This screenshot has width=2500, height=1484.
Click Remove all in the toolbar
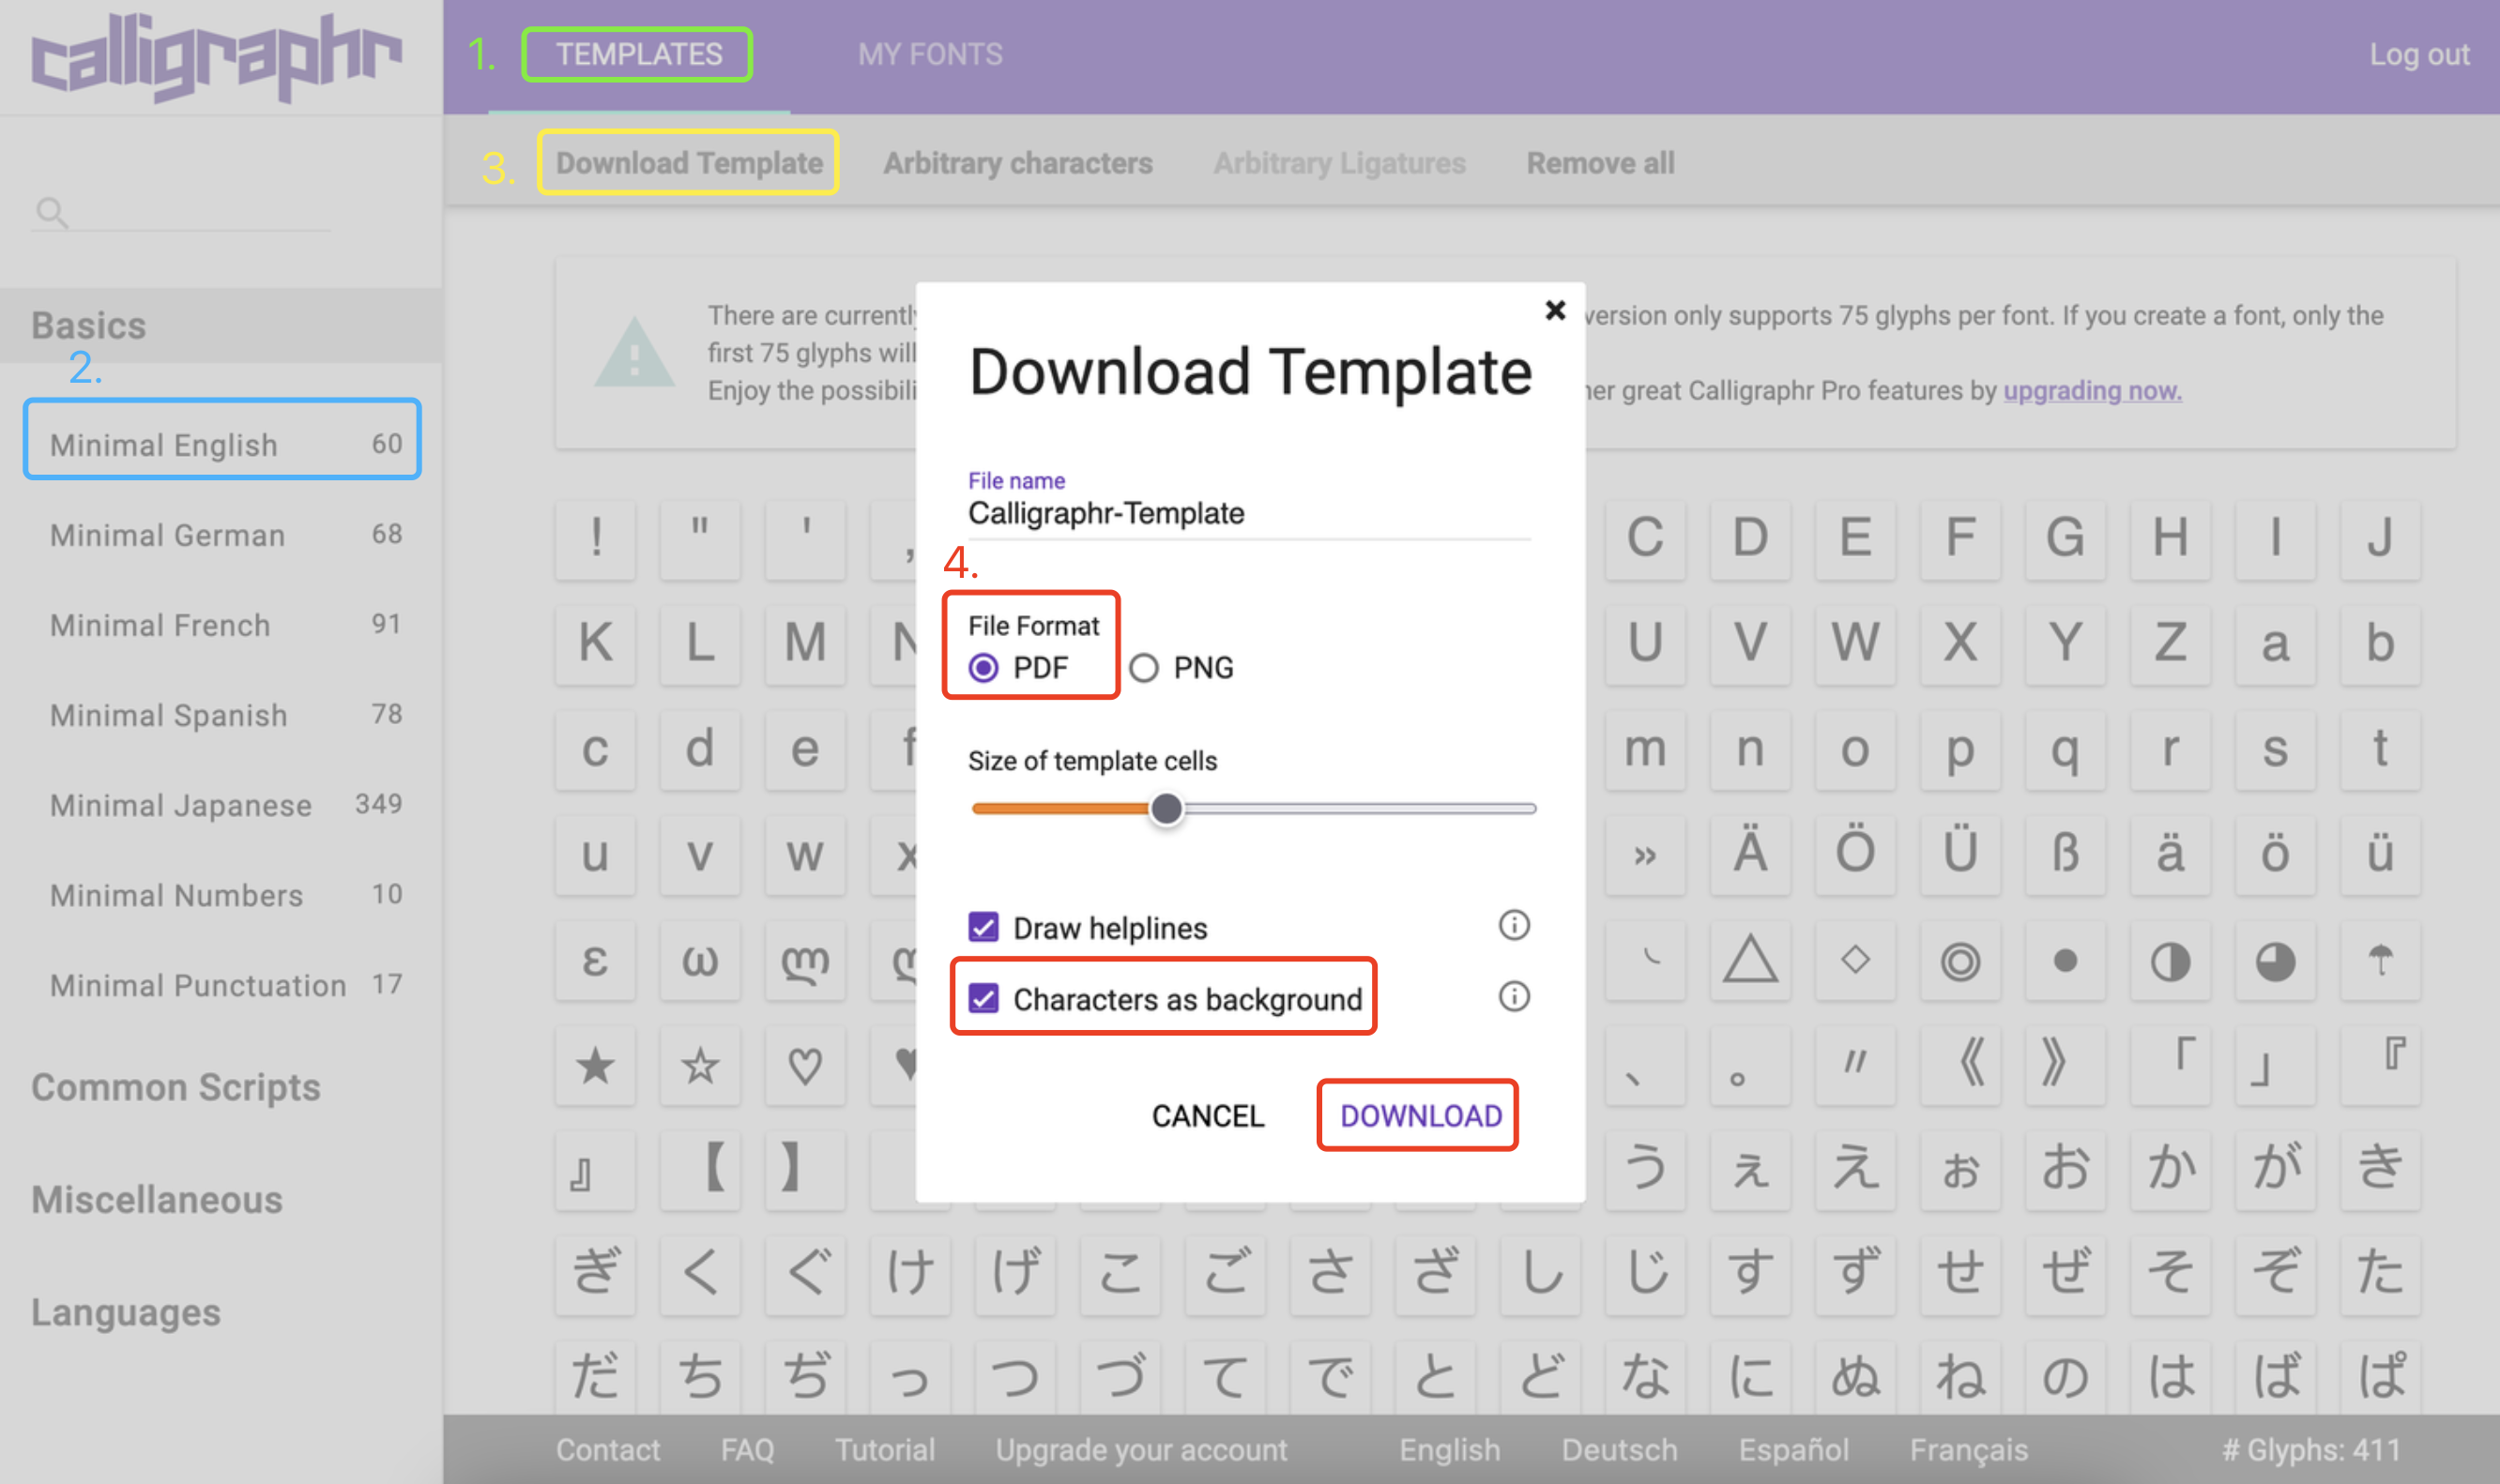[x=1600, y=163]
